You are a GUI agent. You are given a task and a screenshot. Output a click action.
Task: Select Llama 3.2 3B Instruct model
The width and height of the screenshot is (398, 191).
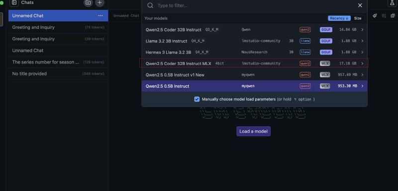(254, 41)
